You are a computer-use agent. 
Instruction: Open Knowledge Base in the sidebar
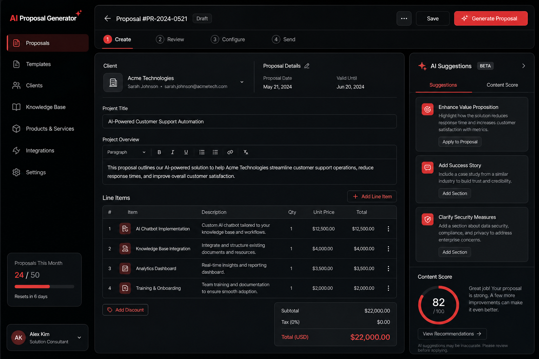tap(48, 107)
